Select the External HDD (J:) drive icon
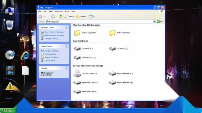This screenshot has width=202, height=113. tap(77, 57)
